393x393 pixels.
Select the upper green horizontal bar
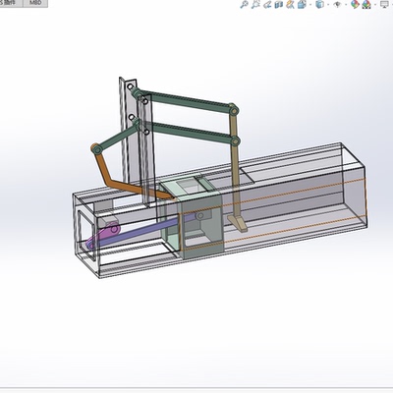coord(187,101)
